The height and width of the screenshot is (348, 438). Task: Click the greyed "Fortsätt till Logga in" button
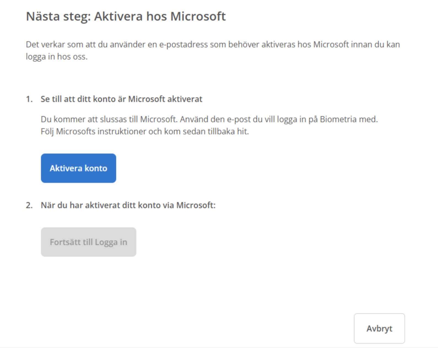click(x=88, y=242)
